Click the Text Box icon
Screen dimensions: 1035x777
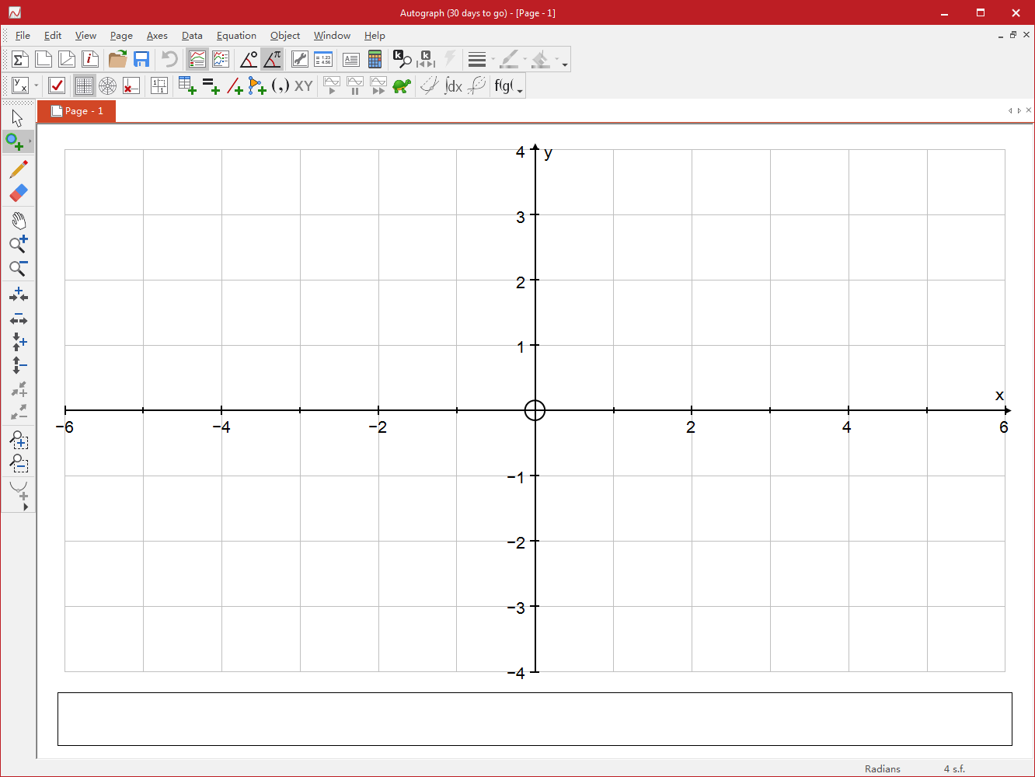[x=350, y=59]
